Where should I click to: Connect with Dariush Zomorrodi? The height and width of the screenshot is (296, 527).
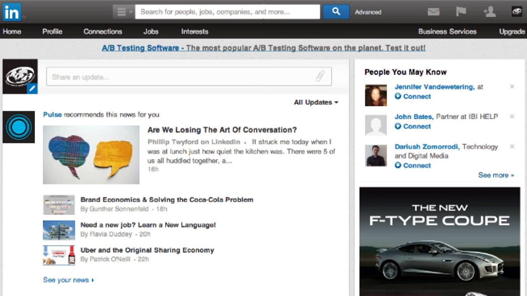pos(413,165)
